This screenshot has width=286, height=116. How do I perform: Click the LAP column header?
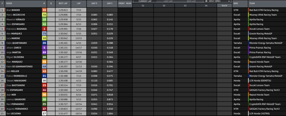[78, 3]
